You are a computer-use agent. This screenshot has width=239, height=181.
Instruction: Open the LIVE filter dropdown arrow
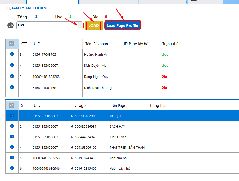coord(80,25)
